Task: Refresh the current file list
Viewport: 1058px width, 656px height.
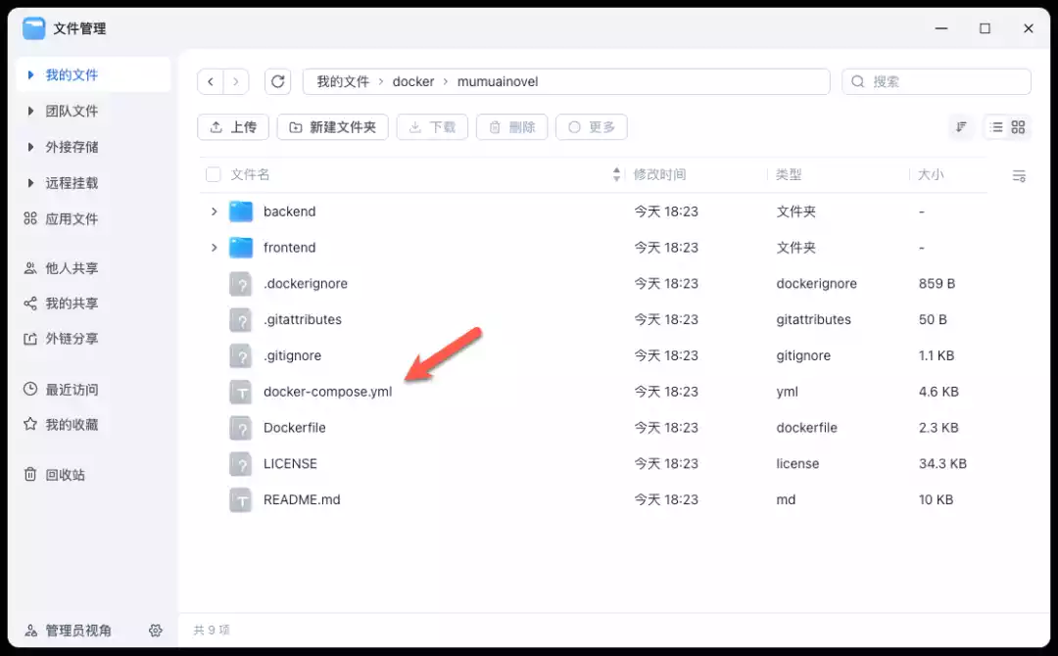Action: (x=278, y=81)
